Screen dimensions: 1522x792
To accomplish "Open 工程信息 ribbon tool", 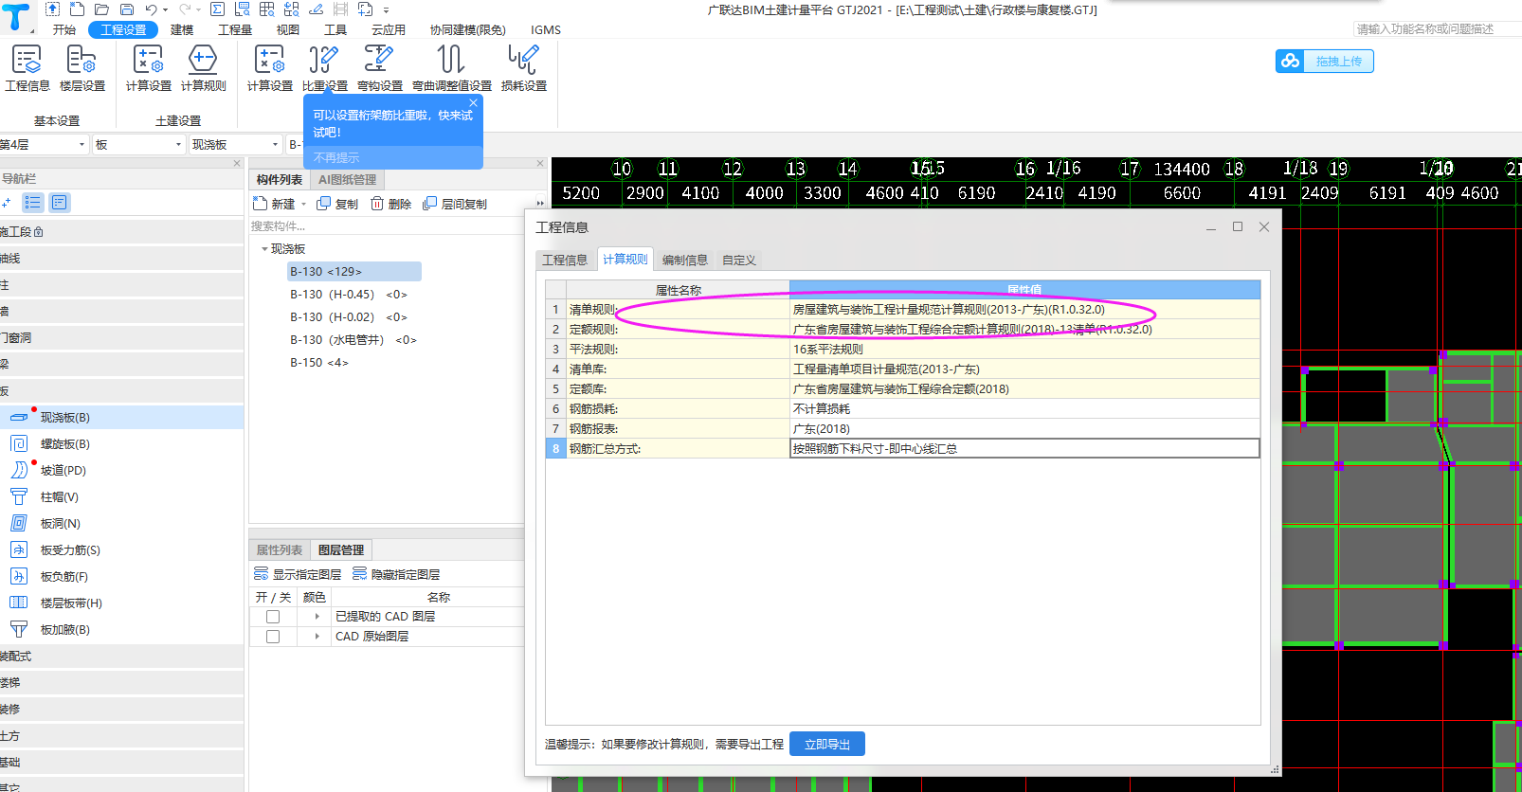I will (27, 68).
